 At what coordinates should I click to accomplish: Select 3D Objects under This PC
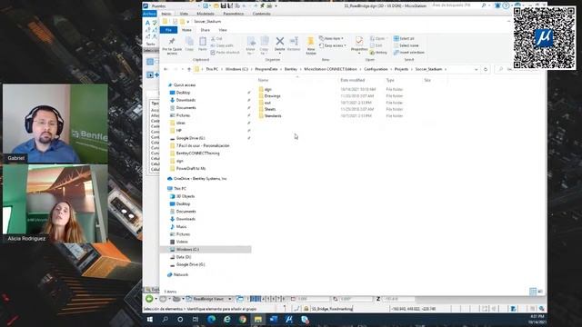[x=186, y=196]
